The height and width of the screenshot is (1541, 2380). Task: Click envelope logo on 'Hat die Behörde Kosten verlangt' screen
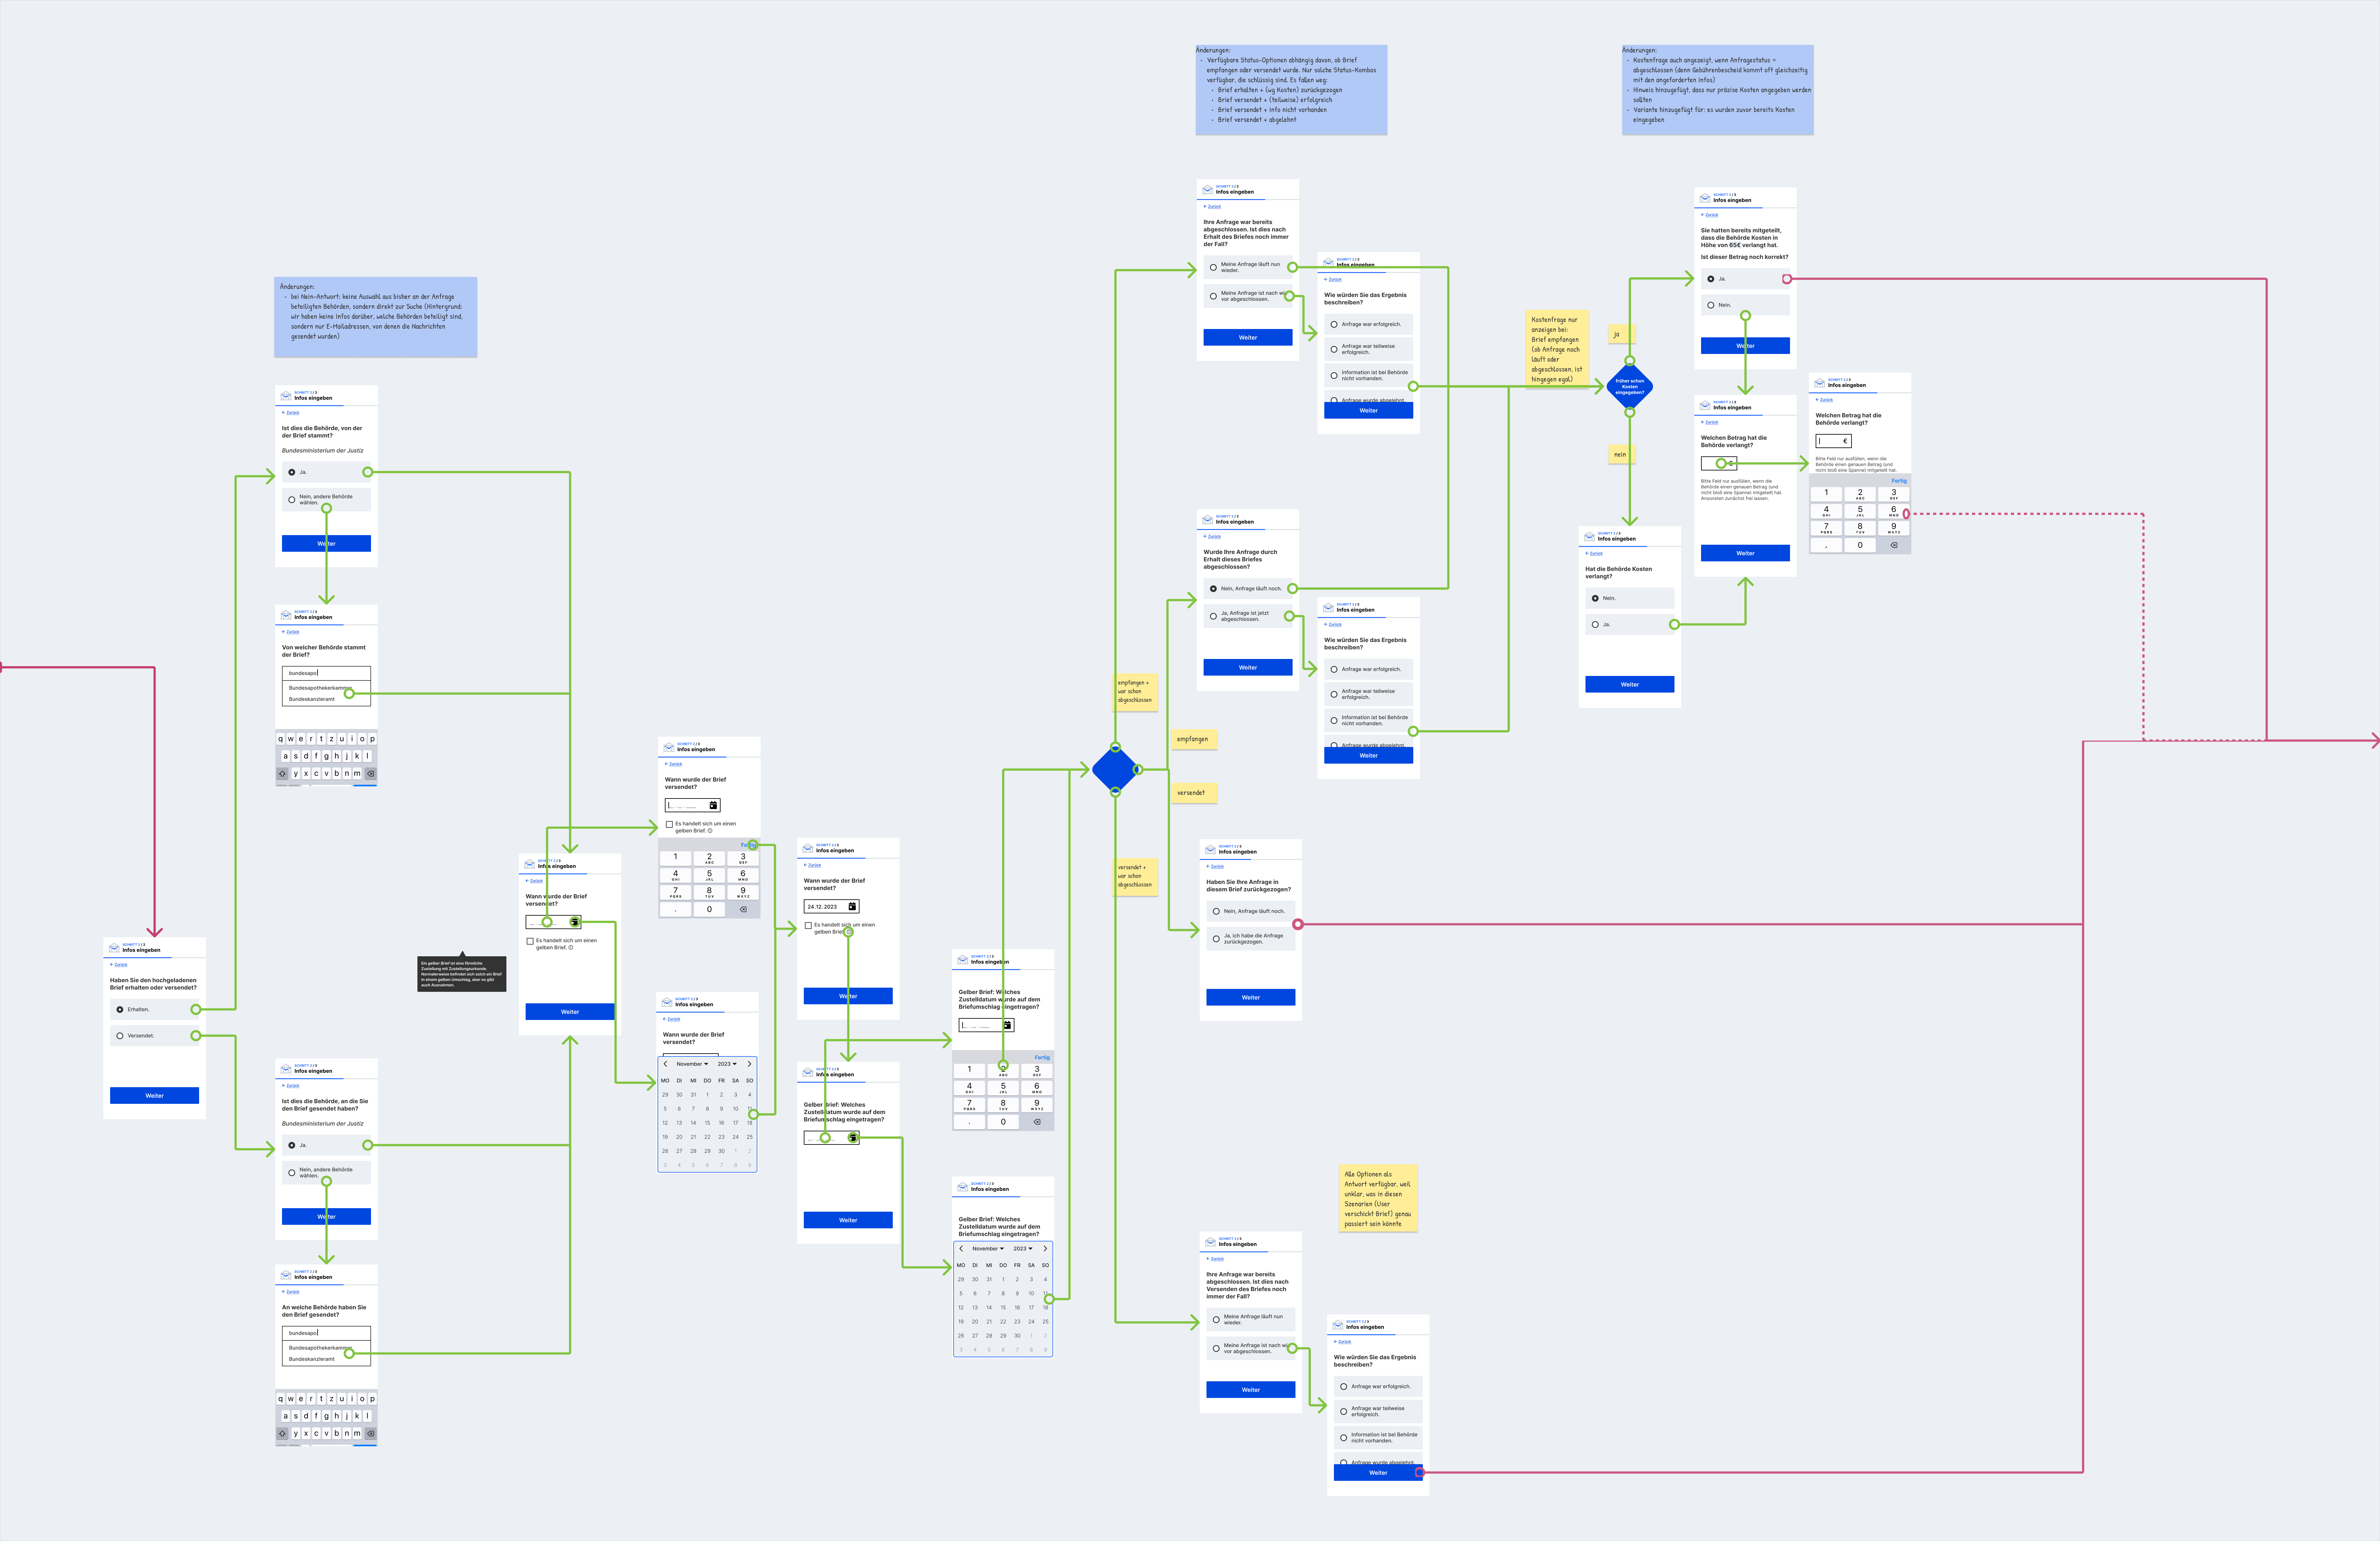pos(1590,537)
